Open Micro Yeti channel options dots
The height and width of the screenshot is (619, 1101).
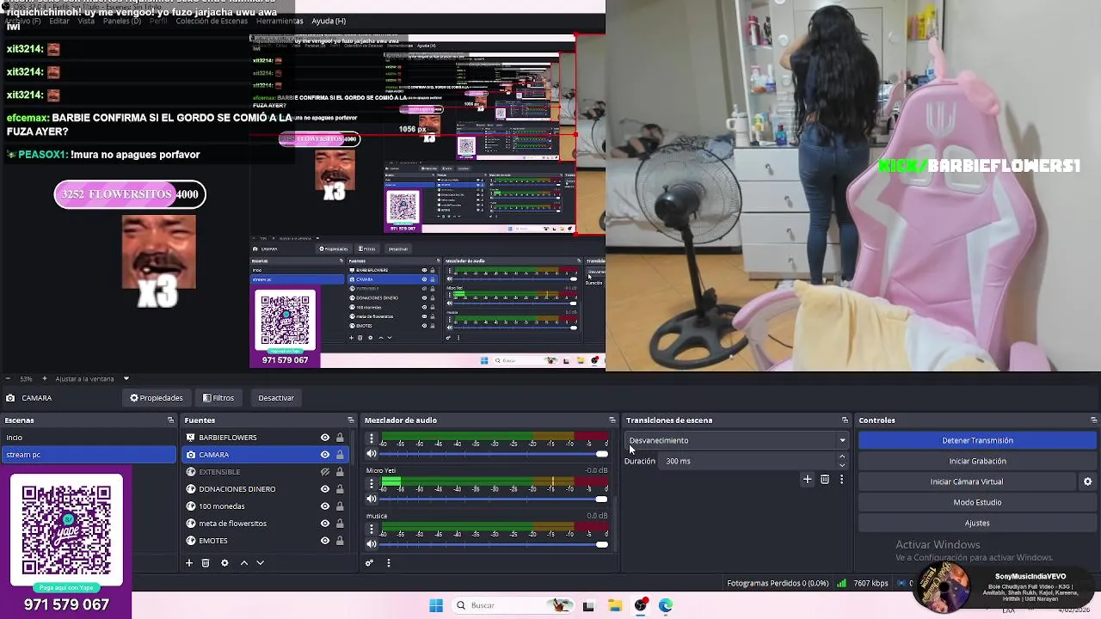[371, 484]
